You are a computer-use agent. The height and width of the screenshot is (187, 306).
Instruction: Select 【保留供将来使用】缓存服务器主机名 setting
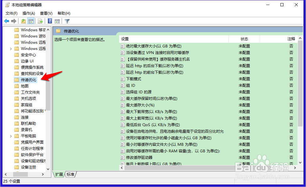(158, 59)
